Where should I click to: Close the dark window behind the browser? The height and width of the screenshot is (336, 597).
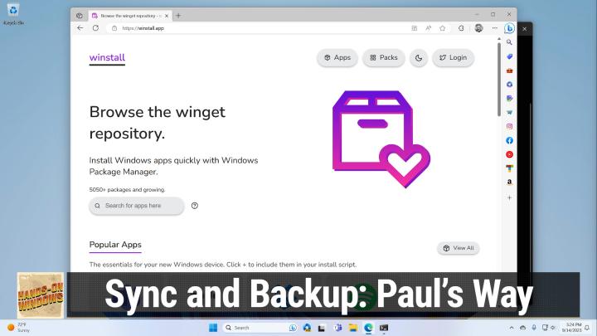pyautogui.click(x=525, y=28)
